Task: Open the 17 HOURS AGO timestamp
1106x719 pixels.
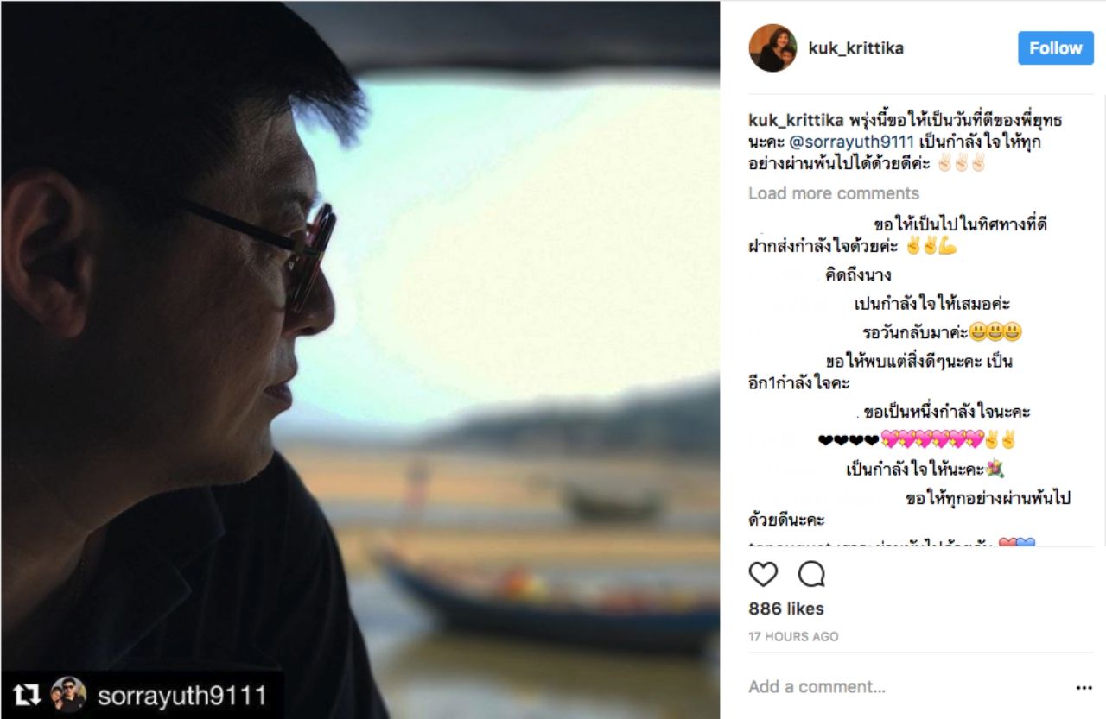Action: pyautogui.click(x=793, y=636)
